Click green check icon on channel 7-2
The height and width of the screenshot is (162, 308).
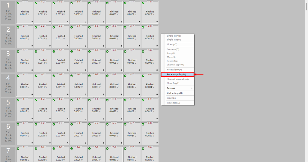[x=36, y=148]
